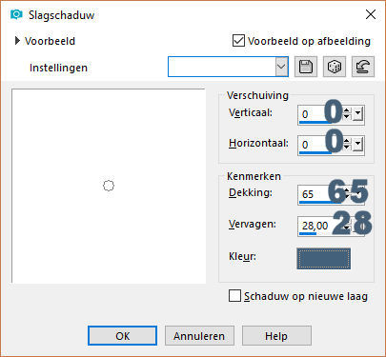
Task: Enable the 'Schaduw op nieuwe laag' checkbox
Action: [x=234, y=296]
